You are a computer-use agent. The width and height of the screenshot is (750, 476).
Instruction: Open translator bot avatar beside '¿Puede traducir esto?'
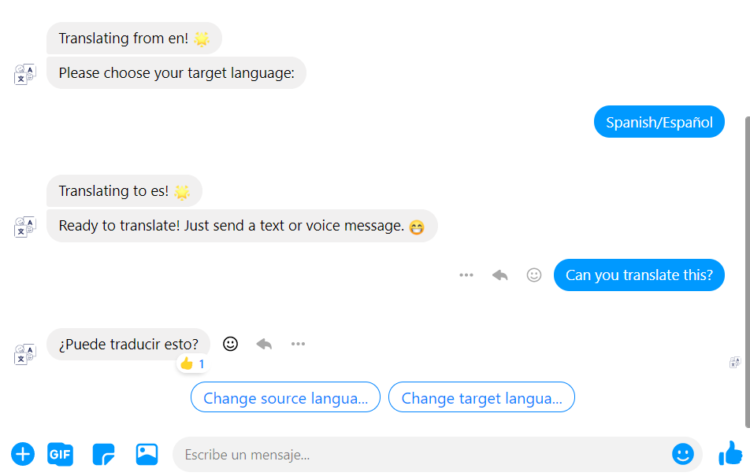click(x=25, y=354)
